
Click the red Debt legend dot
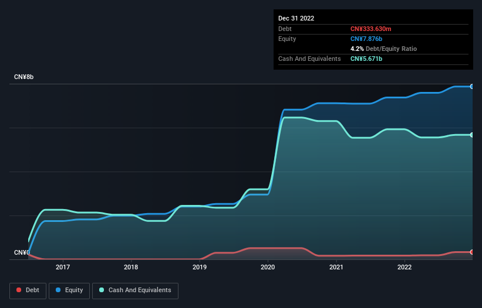(19, 290)
